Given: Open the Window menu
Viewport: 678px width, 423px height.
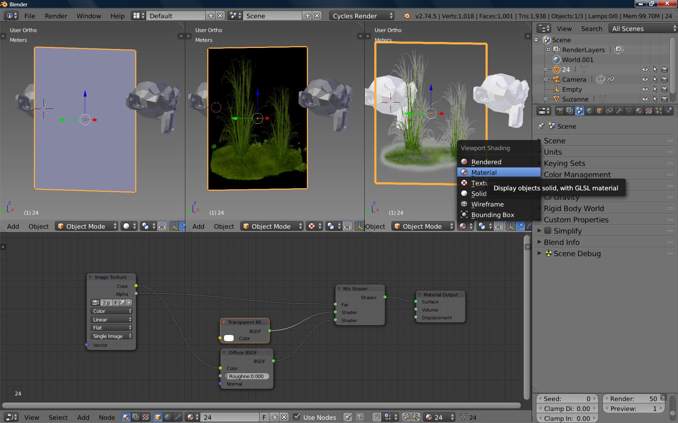Looking at the screenshot, I should (x=89, y=16).
